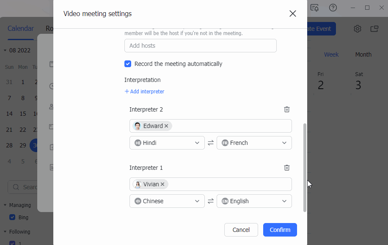Open the help question mark icon
Viewport: 388px width, 245px height.
[x=333, y=8]
